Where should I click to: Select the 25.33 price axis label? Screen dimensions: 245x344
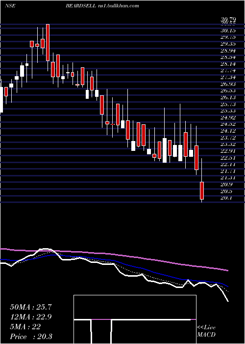pyautogui.click(x=228, y=111)
